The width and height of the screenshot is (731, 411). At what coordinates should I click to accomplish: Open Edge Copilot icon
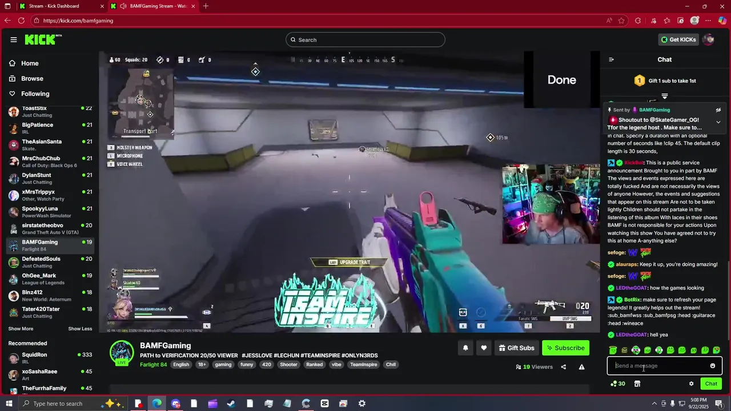[x=722, y=21]
